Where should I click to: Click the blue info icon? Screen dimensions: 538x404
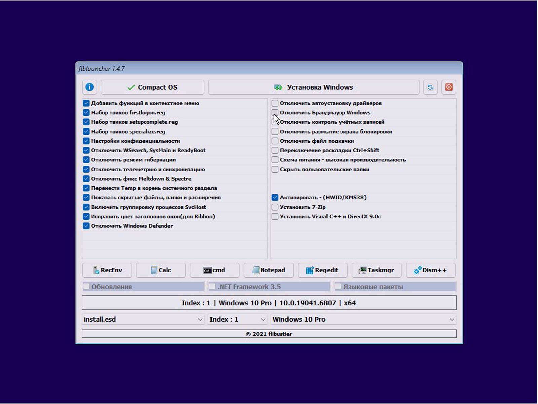[x=89, y=87]
